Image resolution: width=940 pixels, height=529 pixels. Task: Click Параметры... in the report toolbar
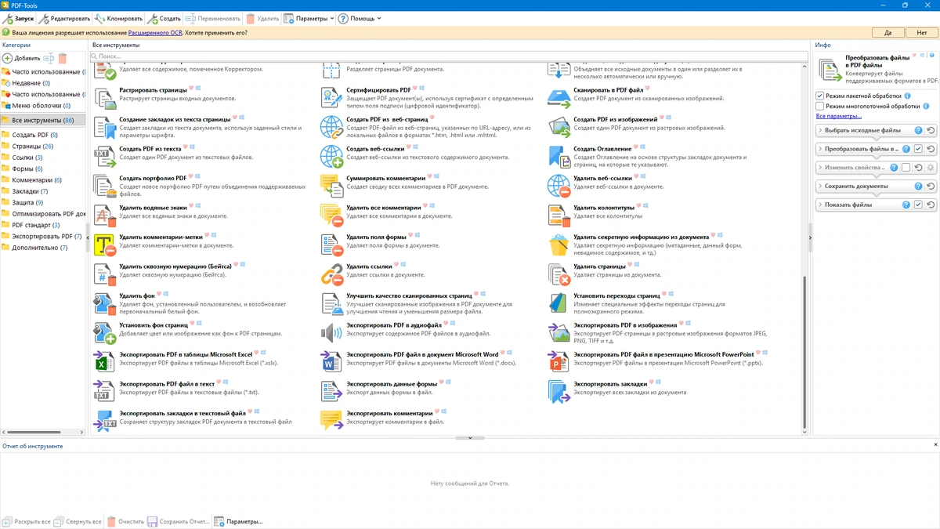click(x=238, y=521)
